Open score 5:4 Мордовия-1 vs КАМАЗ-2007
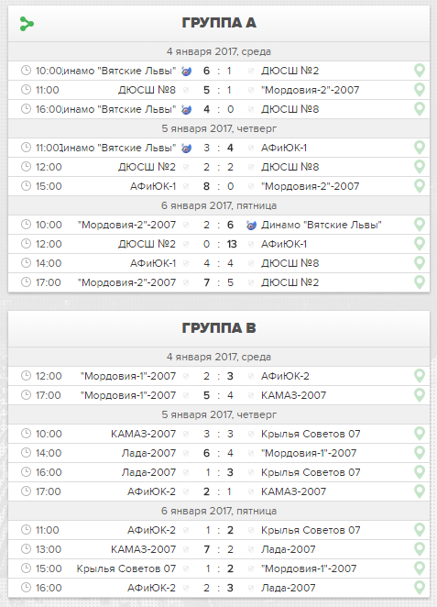Screen dimensions: 437x607 [218, 395]
